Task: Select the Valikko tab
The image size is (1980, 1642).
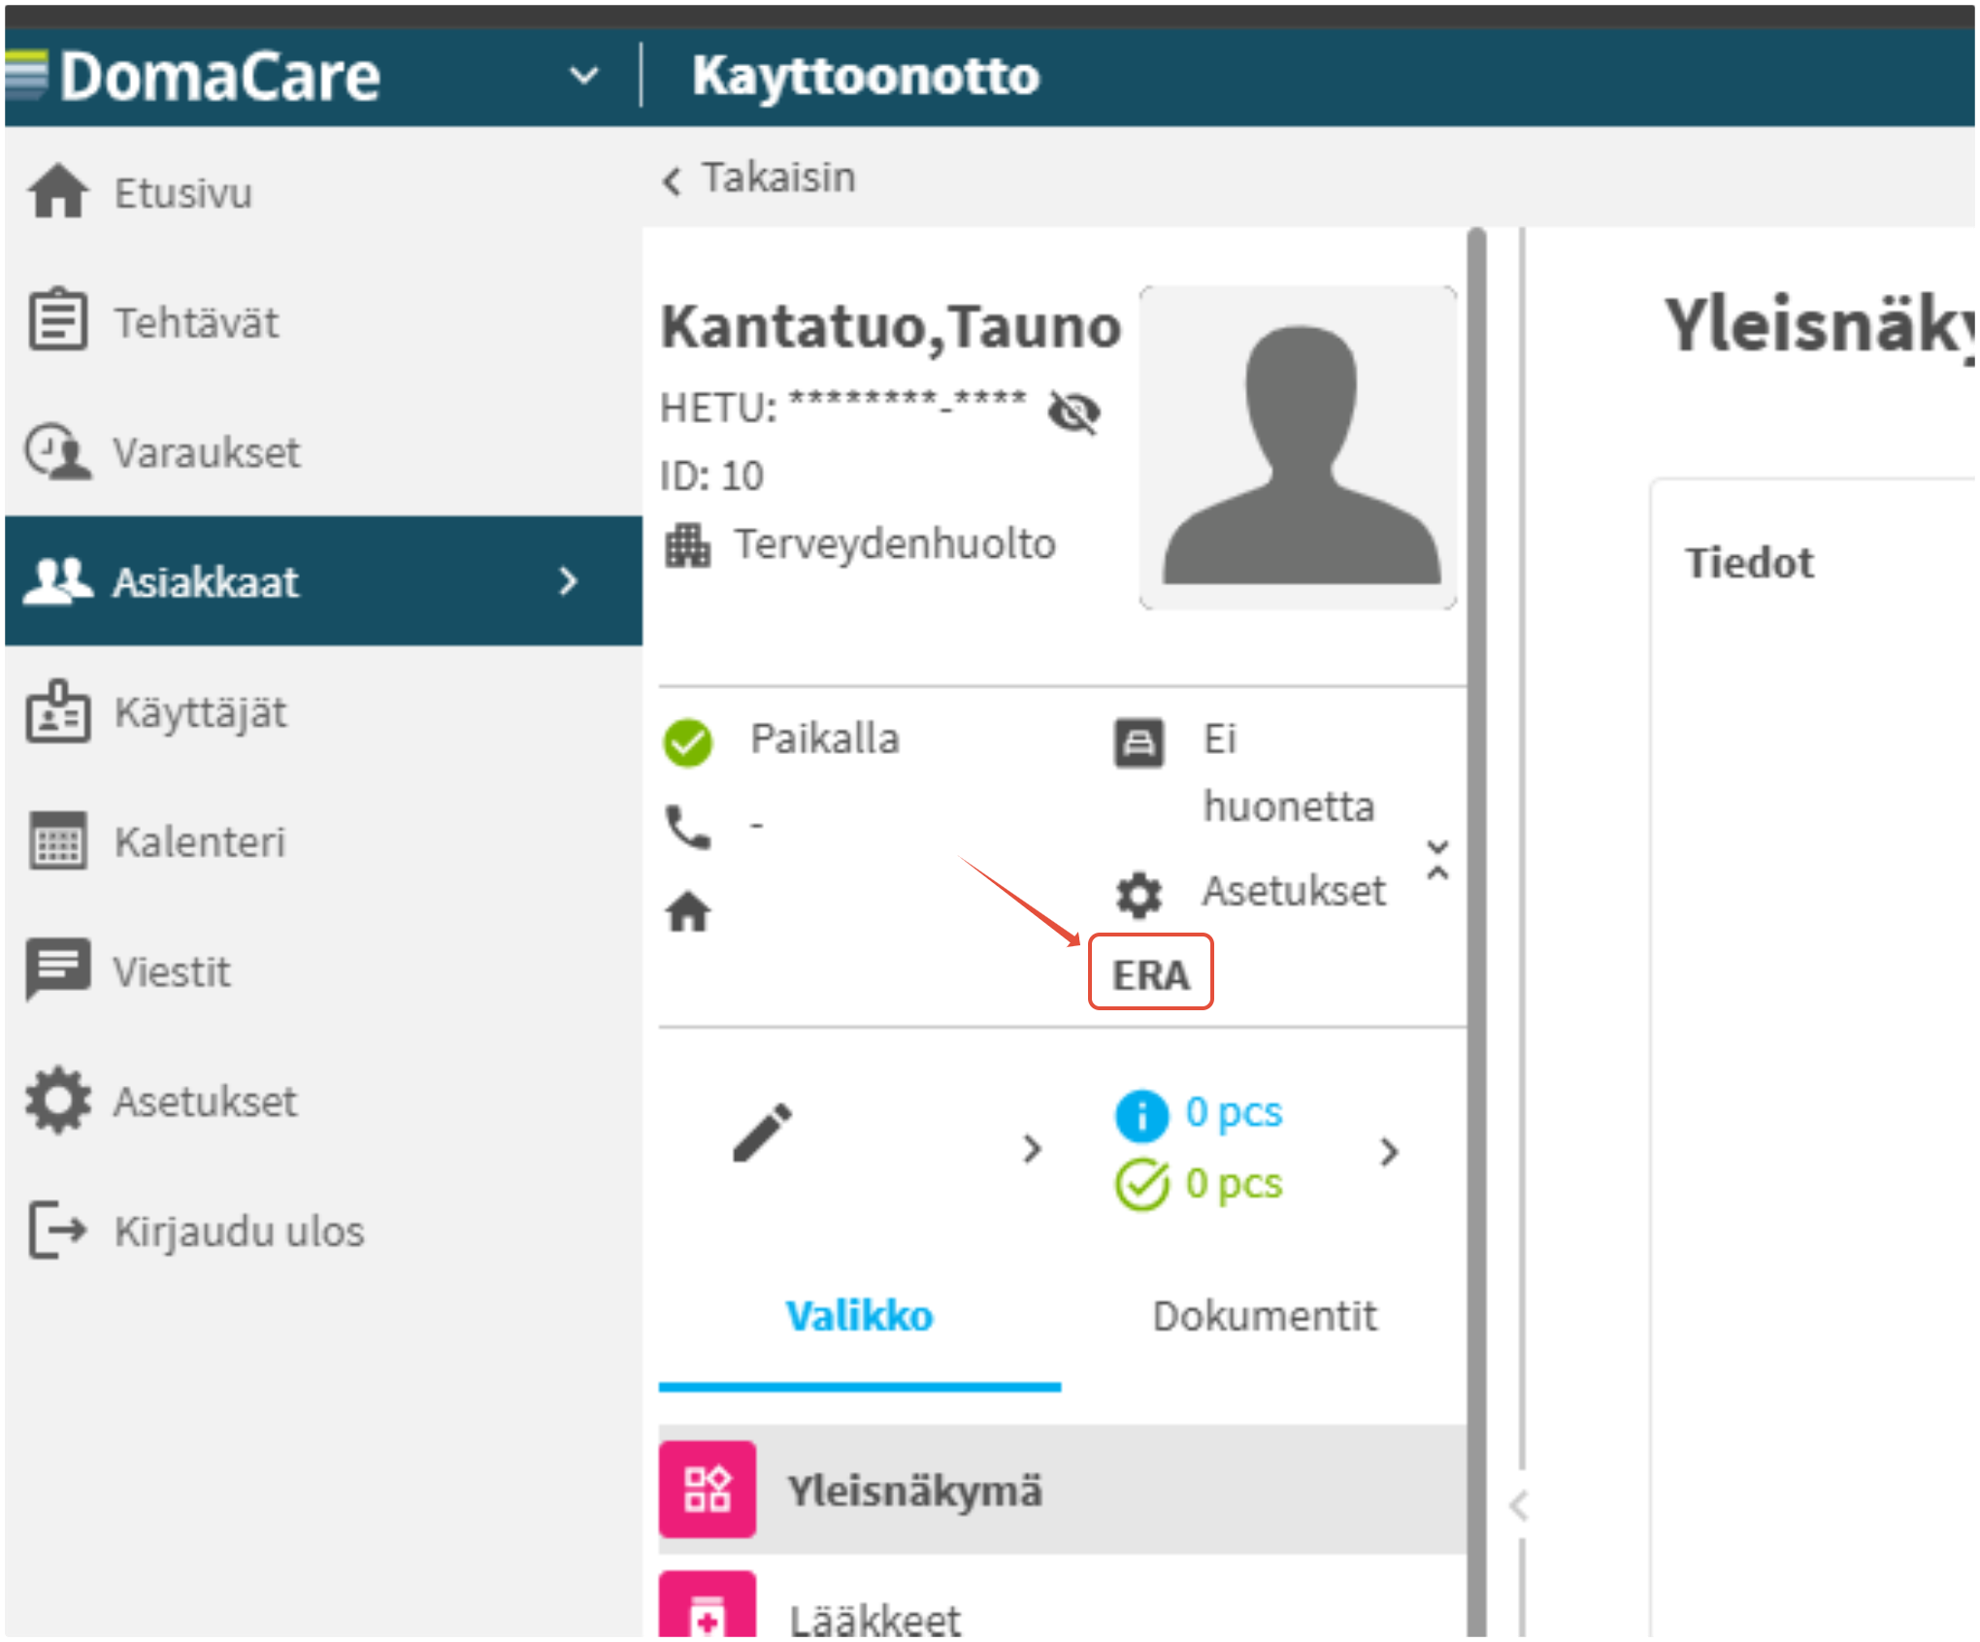Action: point(859,1317)
